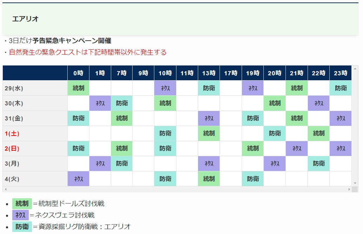
Task: Click the 13時 column header
Action: tap(209, 73)
